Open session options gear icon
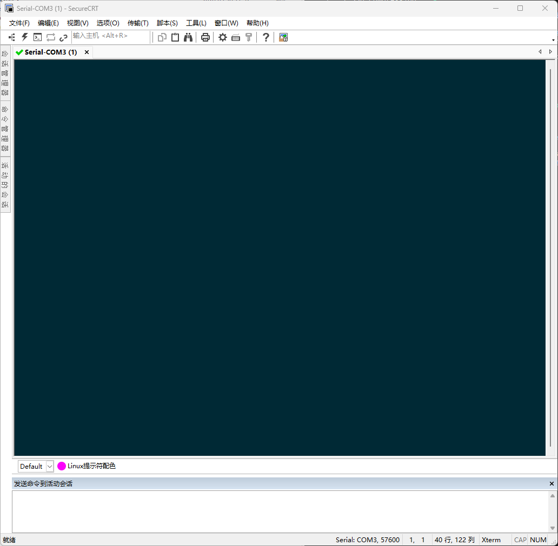The width and height of the screenshot is (558, 546). pos(222,37)
